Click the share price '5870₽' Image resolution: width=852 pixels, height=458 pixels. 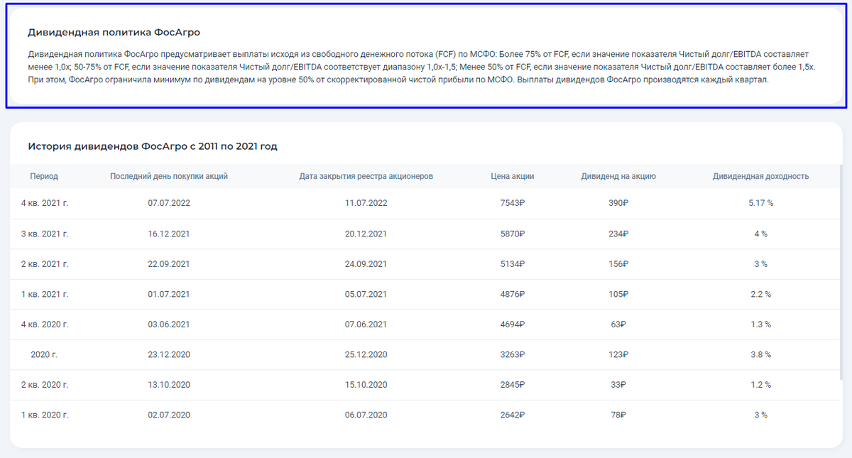click(512, 234)
